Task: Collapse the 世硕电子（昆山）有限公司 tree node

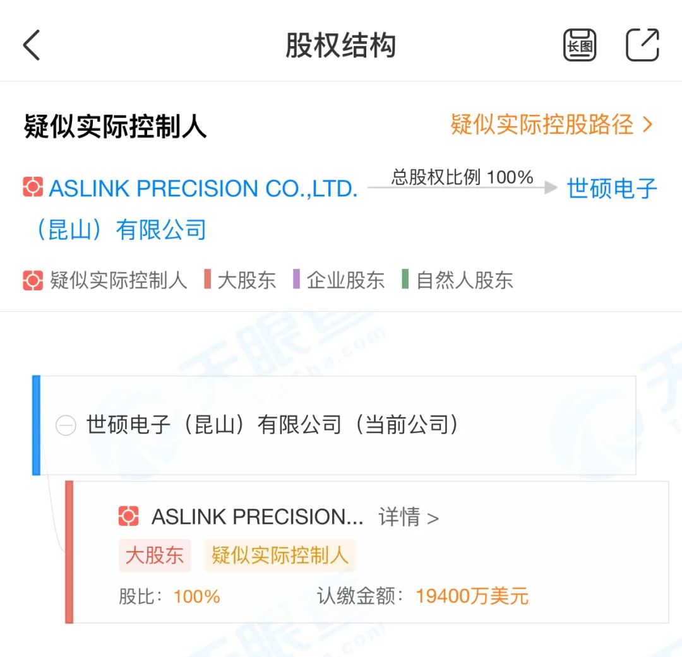Action: 66,426
